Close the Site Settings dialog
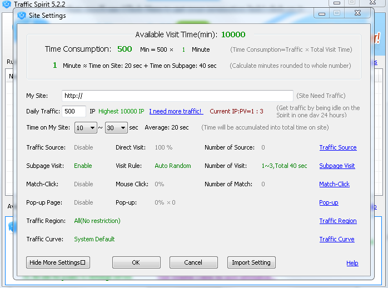The height and width of the screenshot is (288, 388). pos(357,13)
